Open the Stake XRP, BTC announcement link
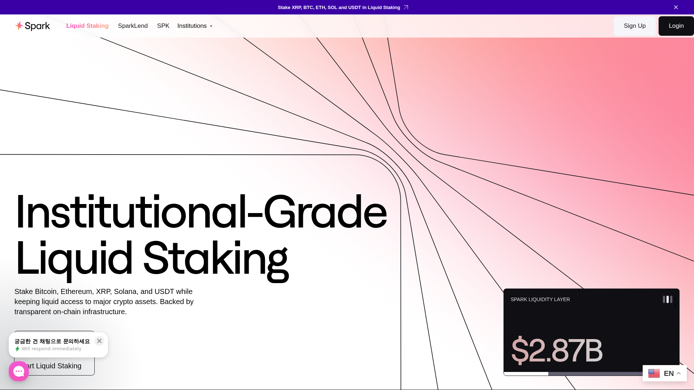 click(339, 7)
